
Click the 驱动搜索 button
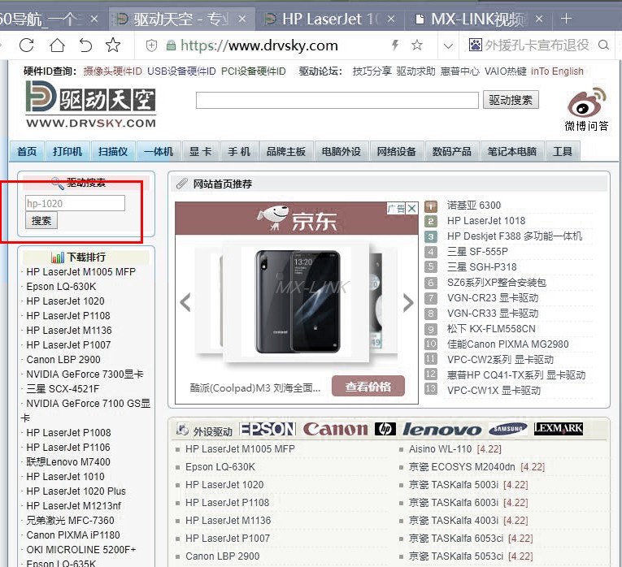pyautogui.click(x=511, y=100)
